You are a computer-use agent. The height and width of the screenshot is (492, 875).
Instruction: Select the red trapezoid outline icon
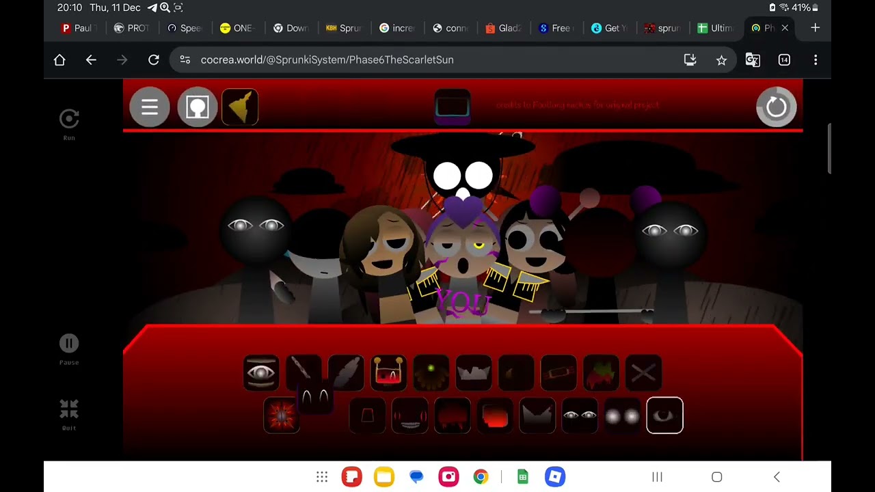click(367, 415)
